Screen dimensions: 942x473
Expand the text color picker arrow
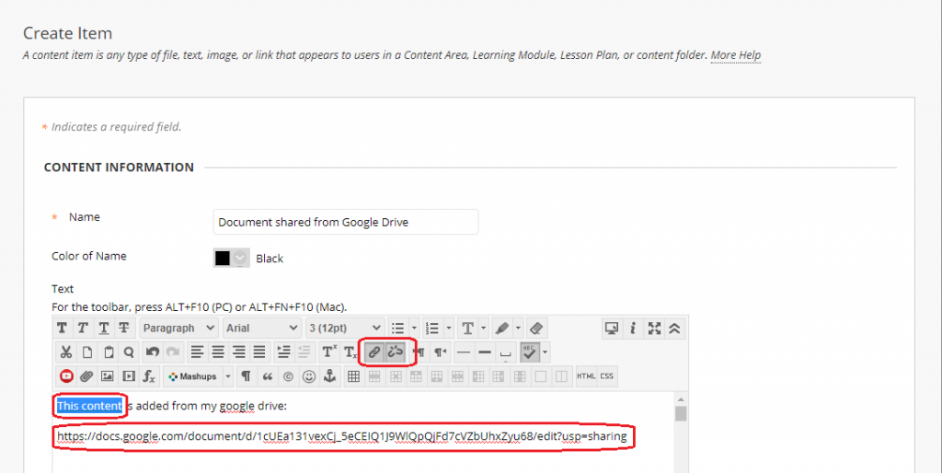tap(484, 329)
